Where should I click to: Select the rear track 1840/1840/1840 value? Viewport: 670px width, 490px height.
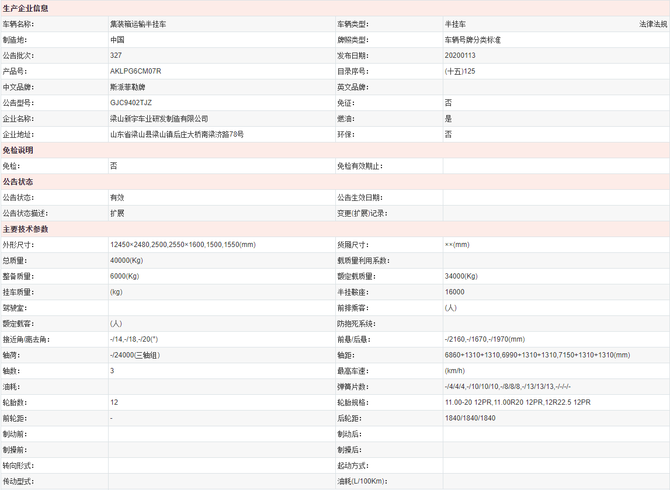470,418
